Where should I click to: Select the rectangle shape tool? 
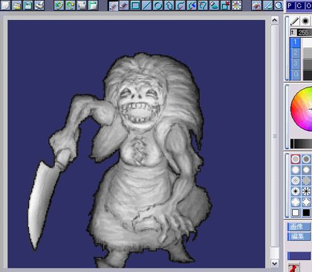pyautogui.click(x=135, y=5)
